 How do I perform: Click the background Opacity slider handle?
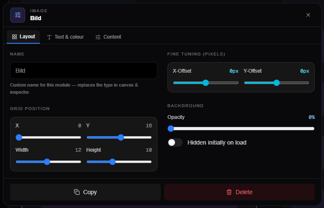point(171,129)
